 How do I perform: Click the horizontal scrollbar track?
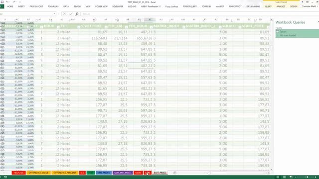pos(238,173)
